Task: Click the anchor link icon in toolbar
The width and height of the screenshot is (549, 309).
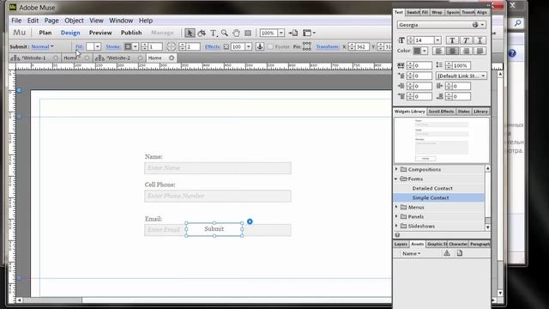Action: pos(259,46)
